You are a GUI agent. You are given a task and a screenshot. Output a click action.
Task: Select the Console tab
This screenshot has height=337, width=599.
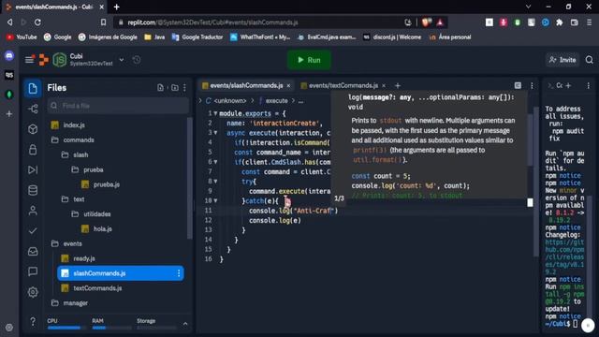coord(555,85)
